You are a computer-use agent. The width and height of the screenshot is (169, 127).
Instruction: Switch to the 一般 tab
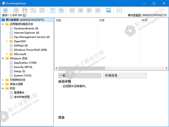[x=80, y=75]
